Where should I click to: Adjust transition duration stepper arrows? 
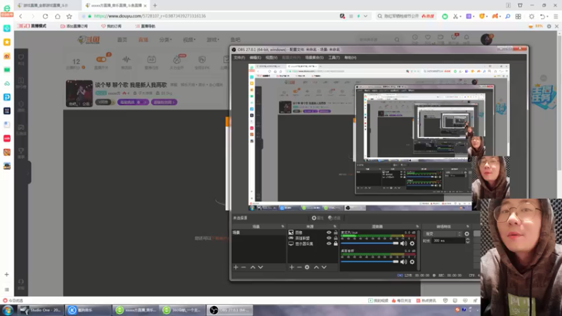tap(467, 241)
